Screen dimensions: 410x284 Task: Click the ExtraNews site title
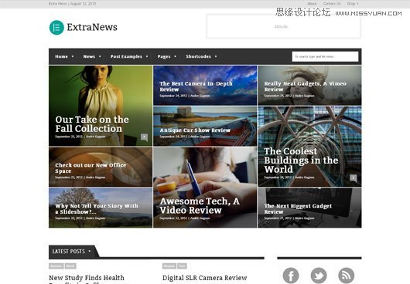coord(92,27)
